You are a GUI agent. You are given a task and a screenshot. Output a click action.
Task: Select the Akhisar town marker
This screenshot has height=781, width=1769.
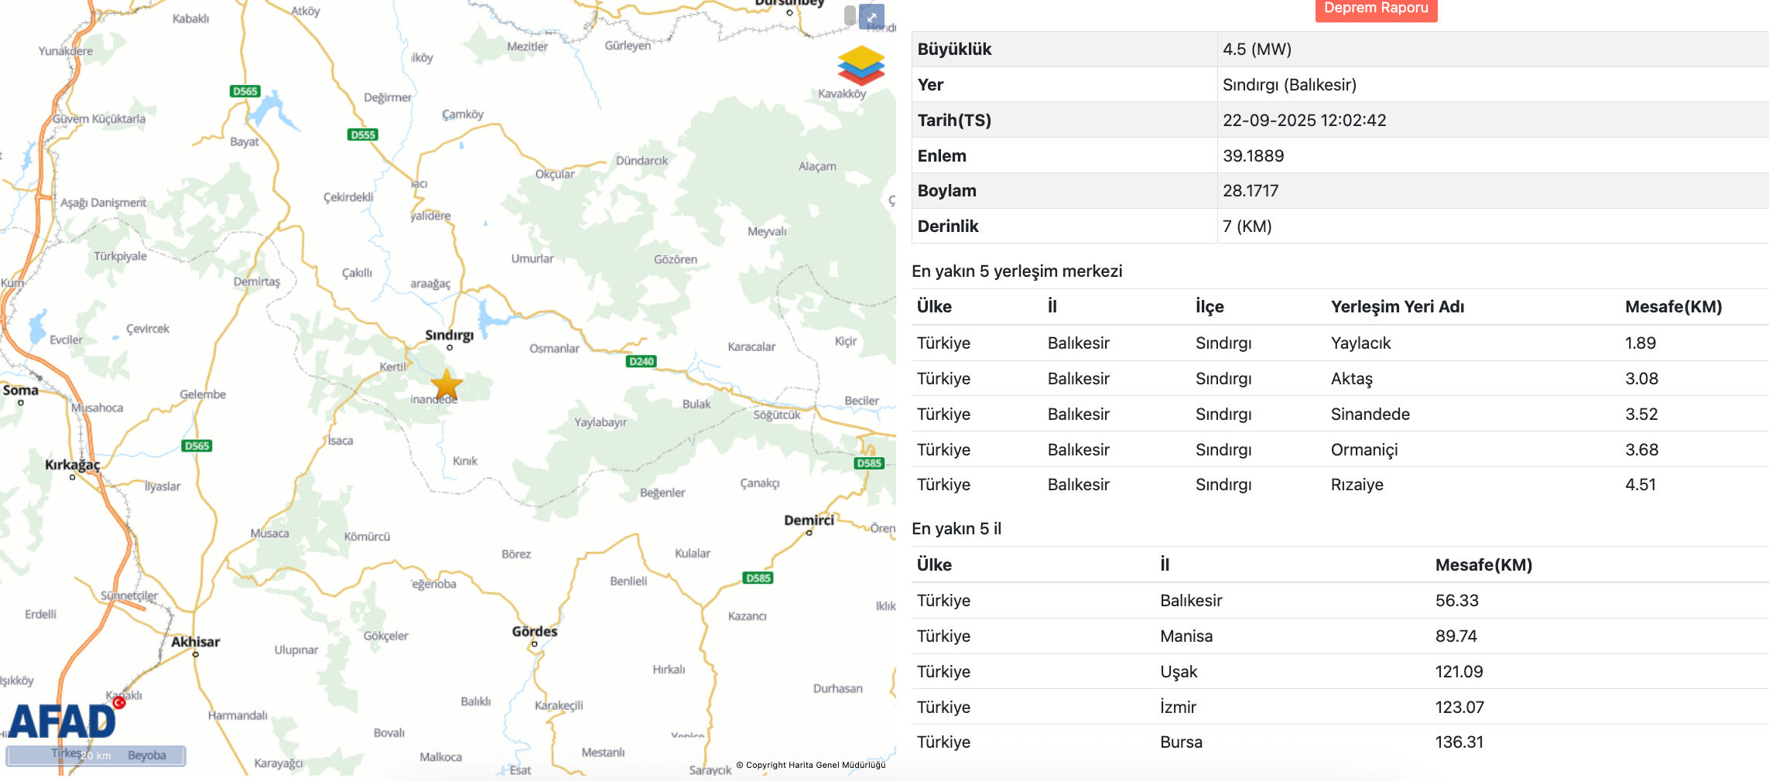(x=196, y=654)
